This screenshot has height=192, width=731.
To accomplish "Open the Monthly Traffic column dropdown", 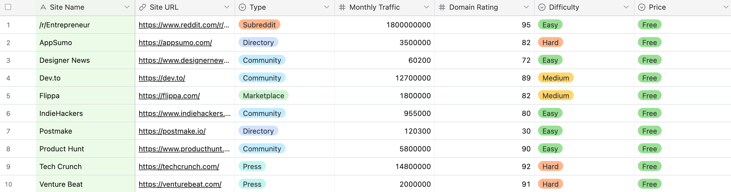I will tap(426, 7).
